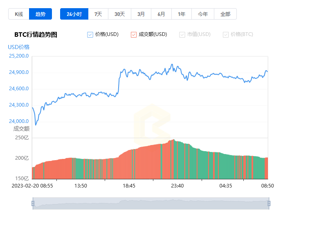Screen dimensions: 319x230
Task: Click the 24,000.0 price axis label
Action: point(19,121)
